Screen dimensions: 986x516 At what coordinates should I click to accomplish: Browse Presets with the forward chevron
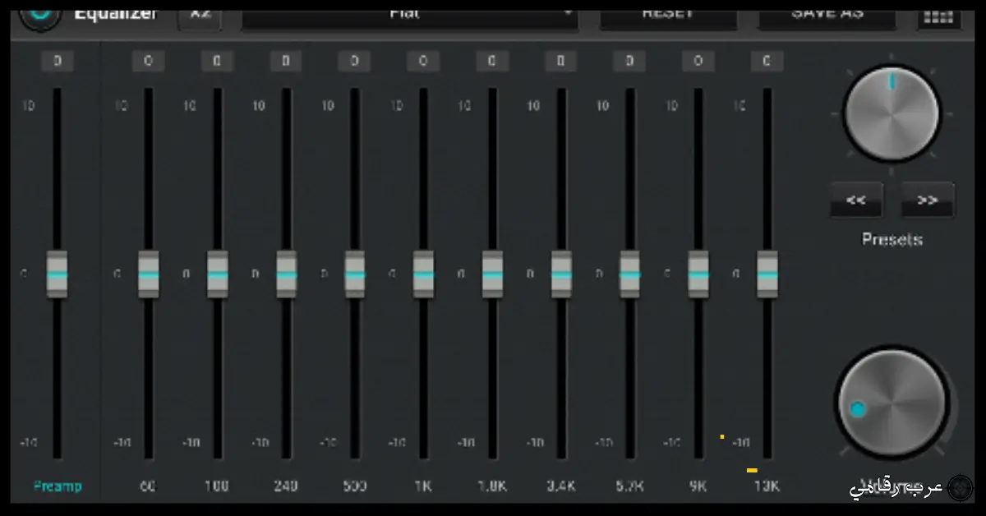coord(927,199)
